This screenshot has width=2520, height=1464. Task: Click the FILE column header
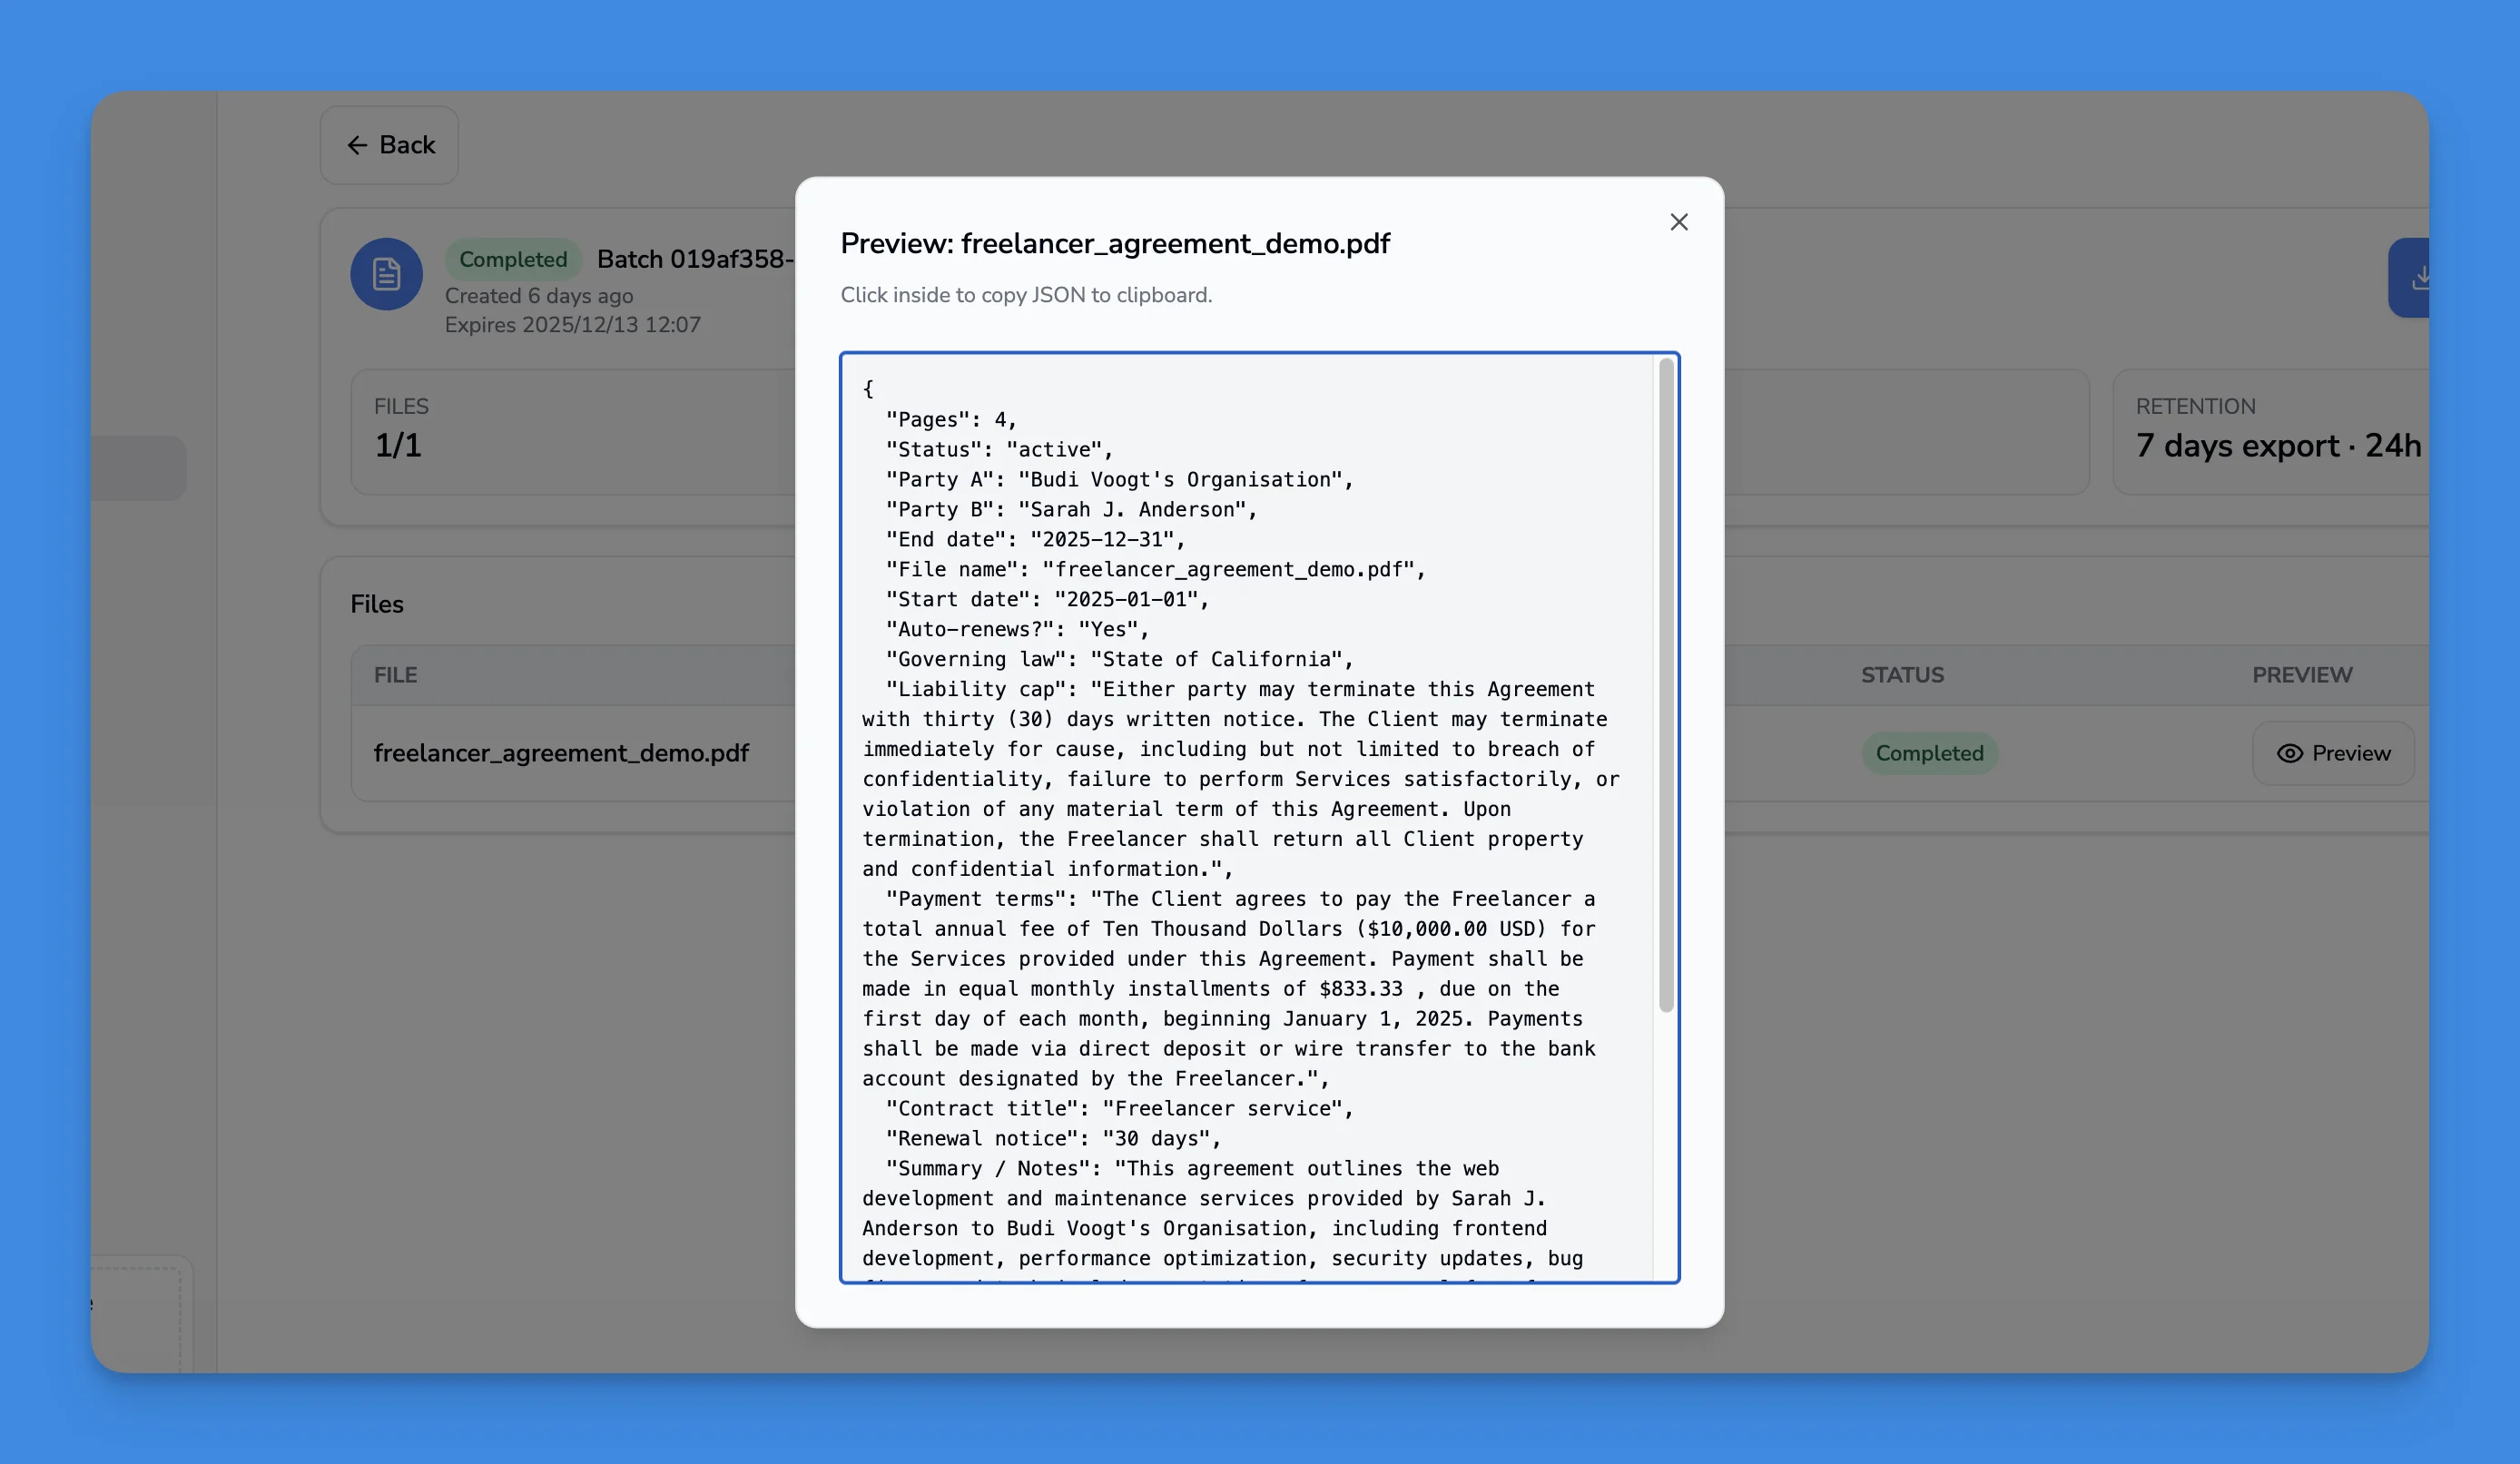tap(395, 675)
